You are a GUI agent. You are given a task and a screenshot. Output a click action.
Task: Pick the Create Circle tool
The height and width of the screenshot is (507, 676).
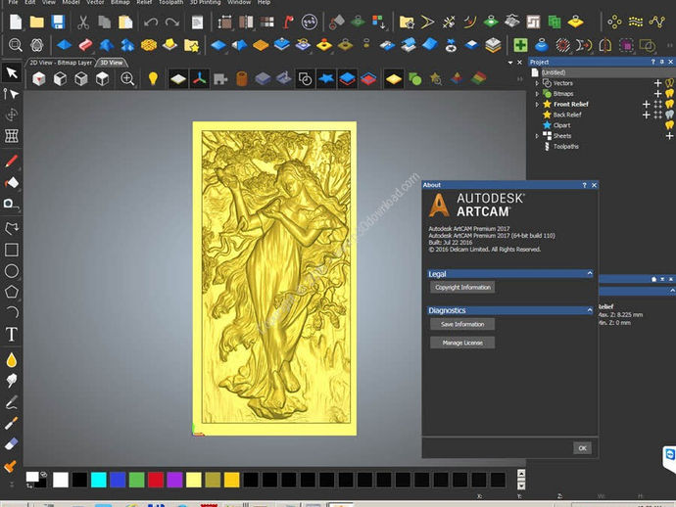(x=12, y=271)
